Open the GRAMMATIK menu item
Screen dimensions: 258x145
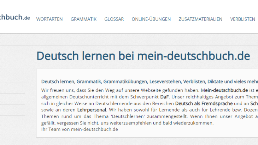[83, 19]
